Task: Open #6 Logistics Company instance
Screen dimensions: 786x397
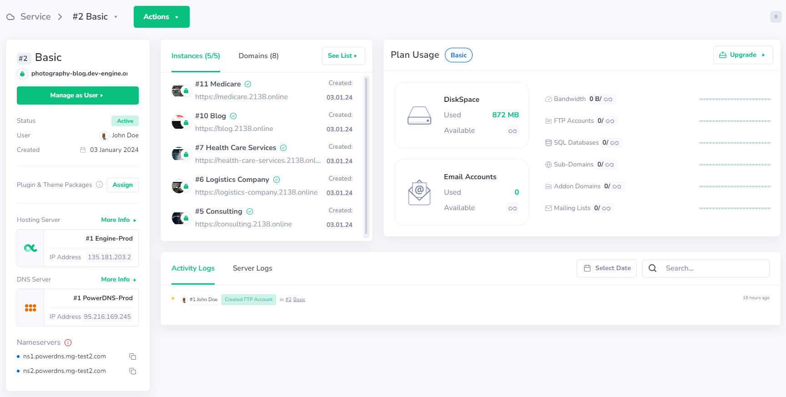Action: [x=232, y=180]
